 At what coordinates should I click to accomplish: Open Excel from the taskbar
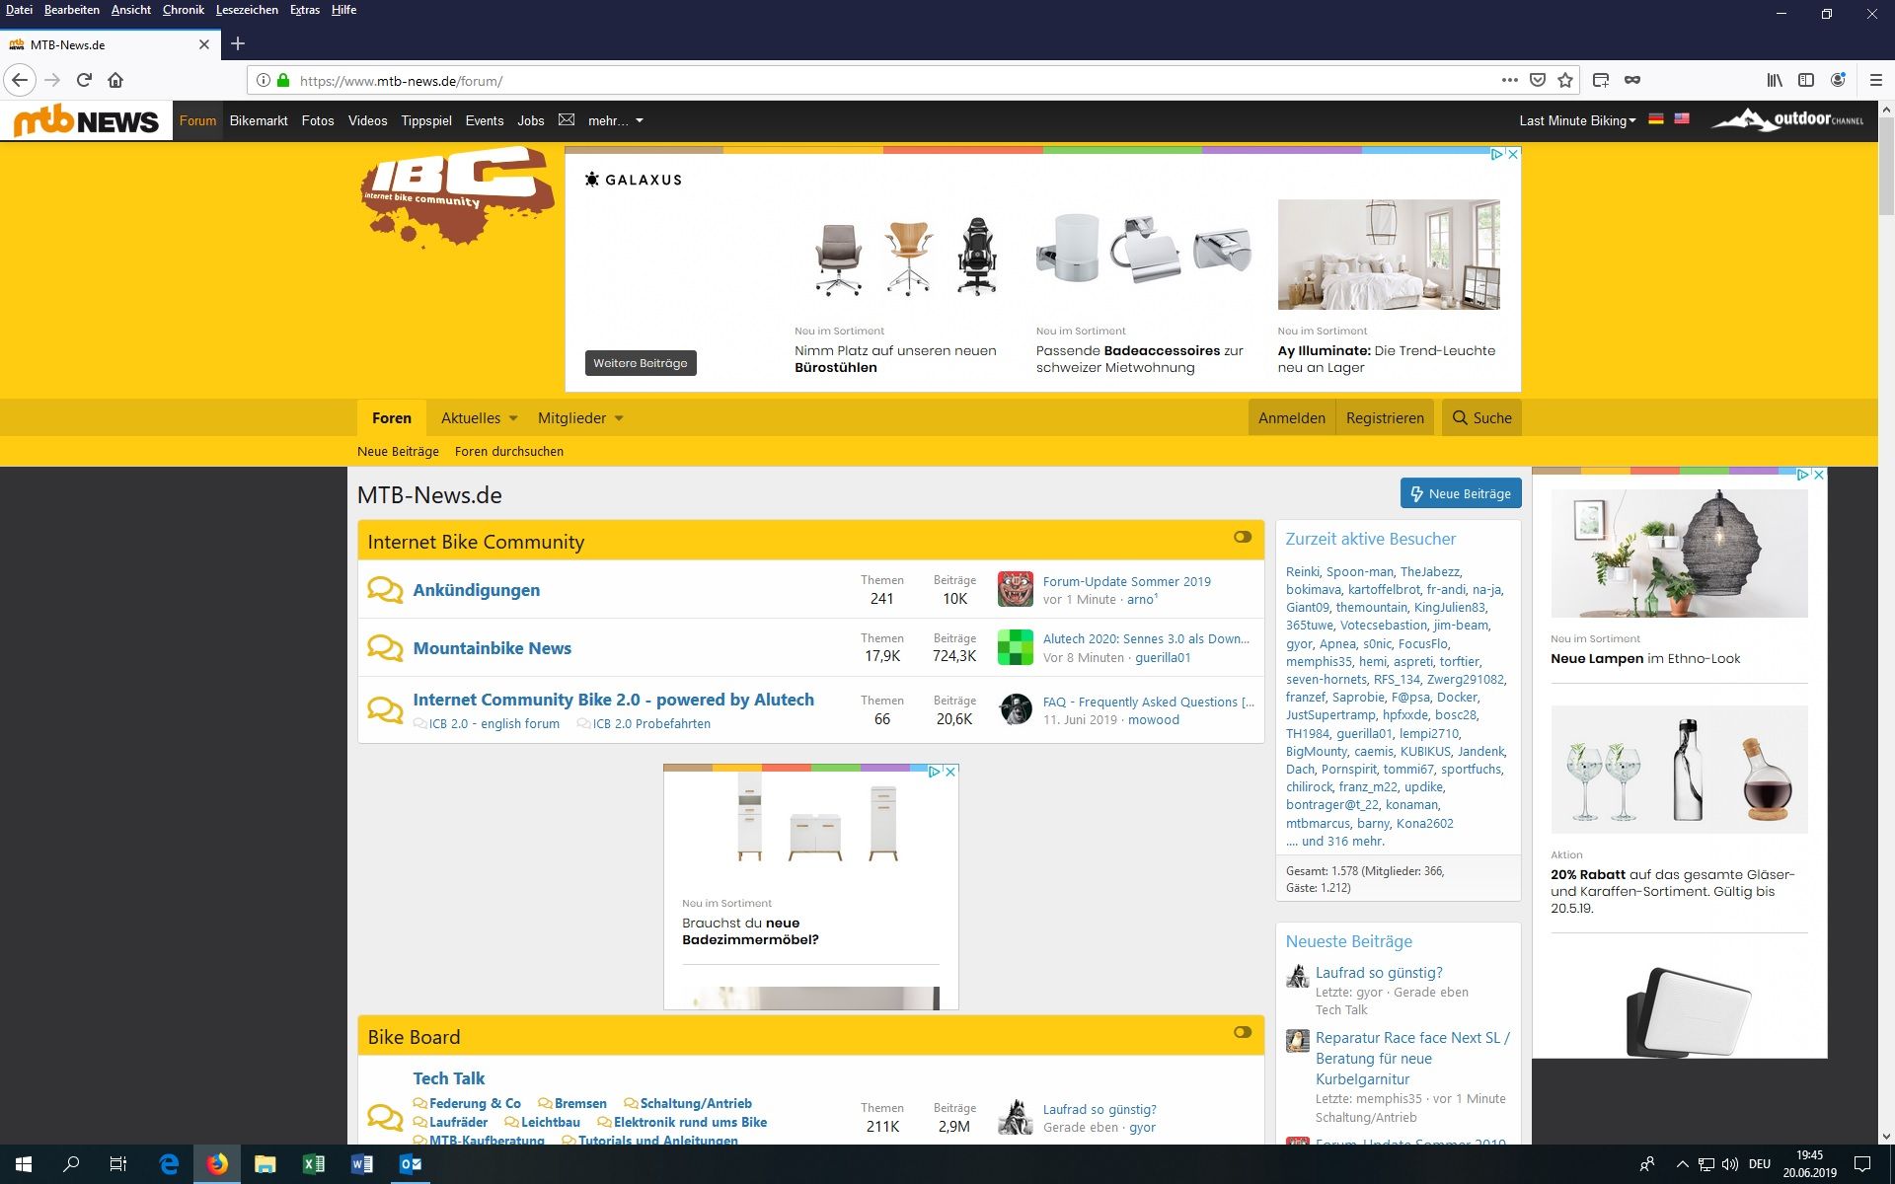[313, 1164]
